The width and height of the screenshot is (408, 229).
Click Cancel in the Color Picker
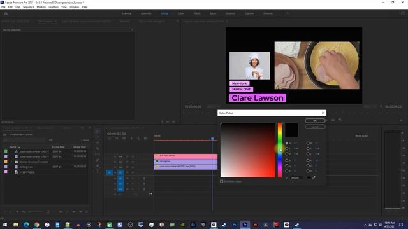tap(315, 127)
